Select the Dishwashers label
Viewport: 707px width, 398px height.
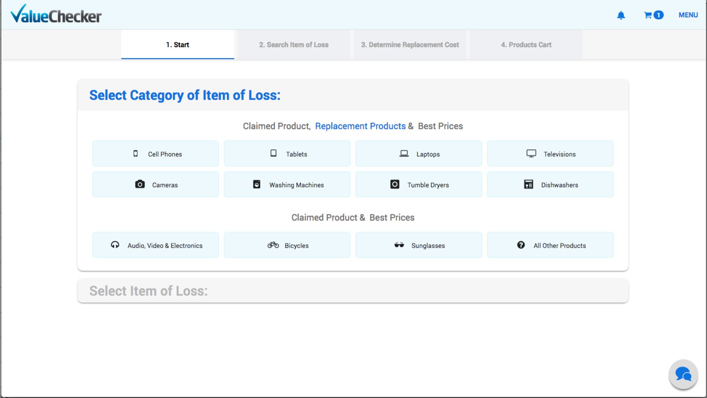(559, 185)
